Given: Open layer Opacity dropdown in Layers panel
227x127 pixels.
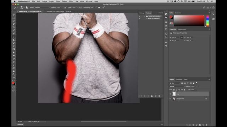Looking at the screenshot, I should (x=196, y=86).
